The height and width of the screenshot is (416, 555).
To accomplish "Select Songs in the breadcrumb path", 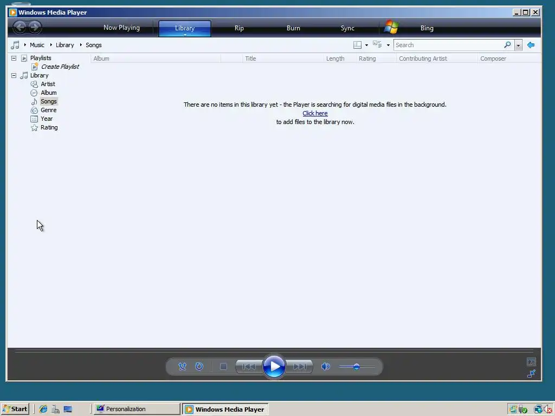I will pyautogui.click(x=93, y=45).
